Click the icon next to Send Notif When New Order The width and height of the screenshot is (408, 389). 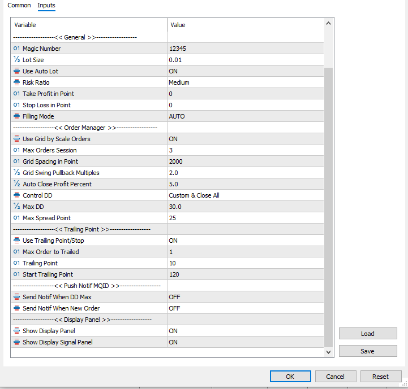[16, 308]
